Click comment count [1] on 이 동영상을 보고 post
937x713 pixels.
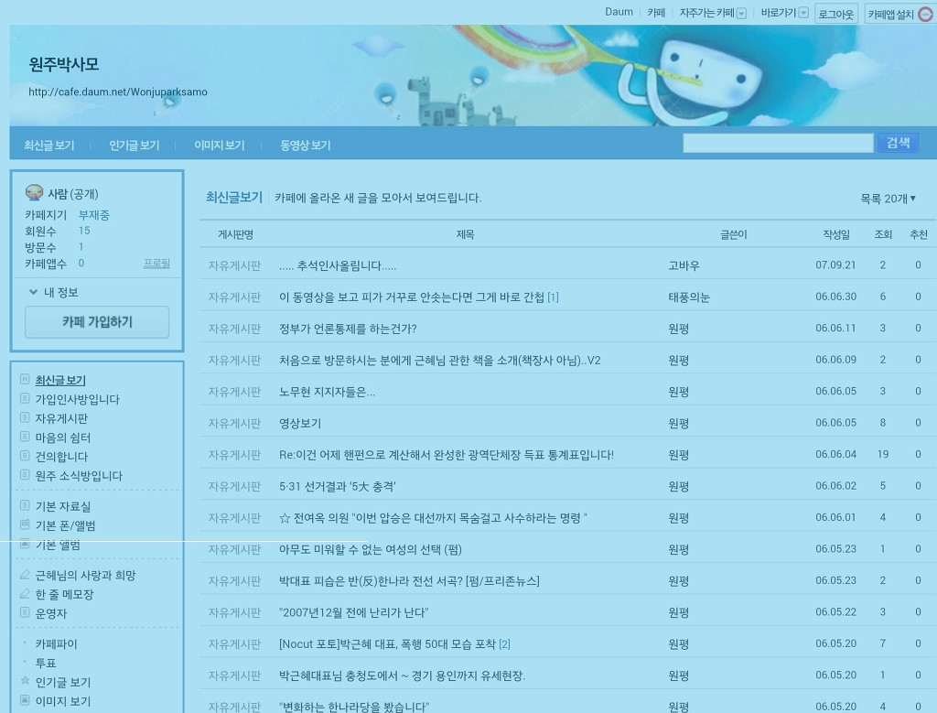click(x=553, y=297)
